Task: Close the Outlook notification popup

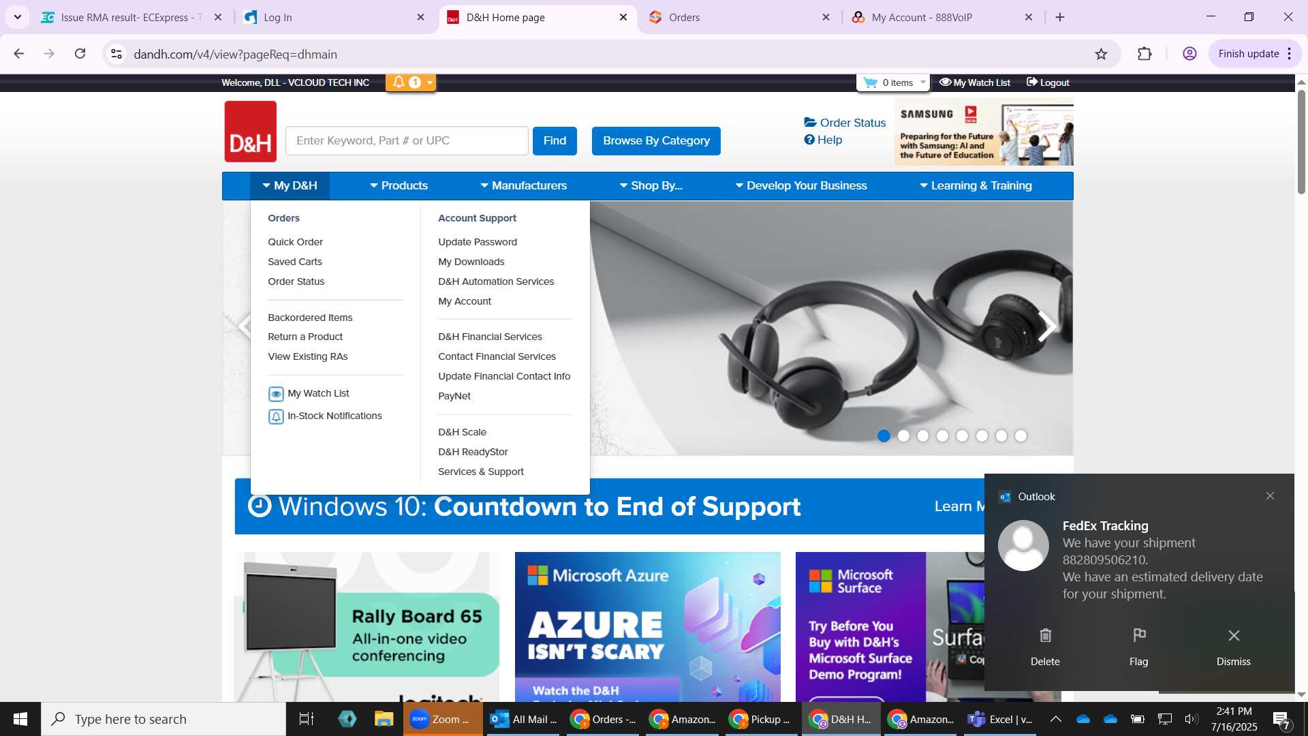Action: 1270,496
